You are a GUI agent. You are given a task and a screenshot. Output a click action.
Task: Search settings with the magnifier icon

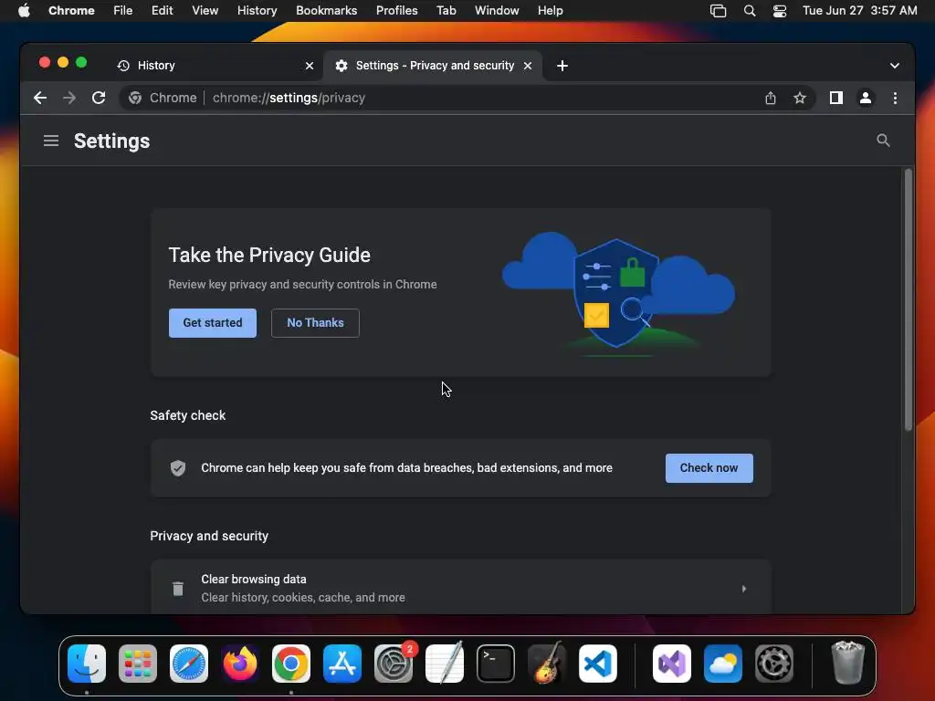pos(883,140)
